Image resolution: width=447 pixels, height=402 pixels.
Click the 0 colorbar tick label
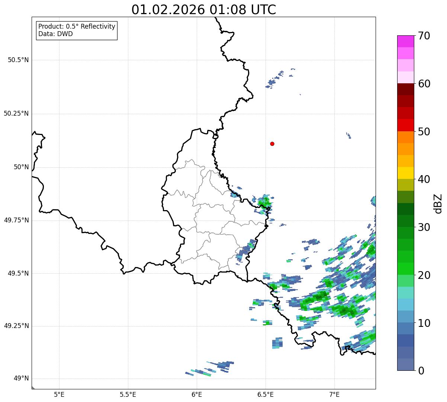(x=421, y=371)
